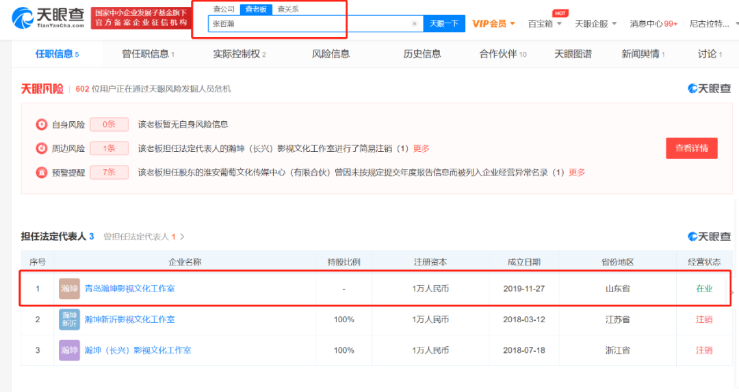The image size is (739, 392).
Task: Click the 注册资本 column header
Action: coord(430,262)
